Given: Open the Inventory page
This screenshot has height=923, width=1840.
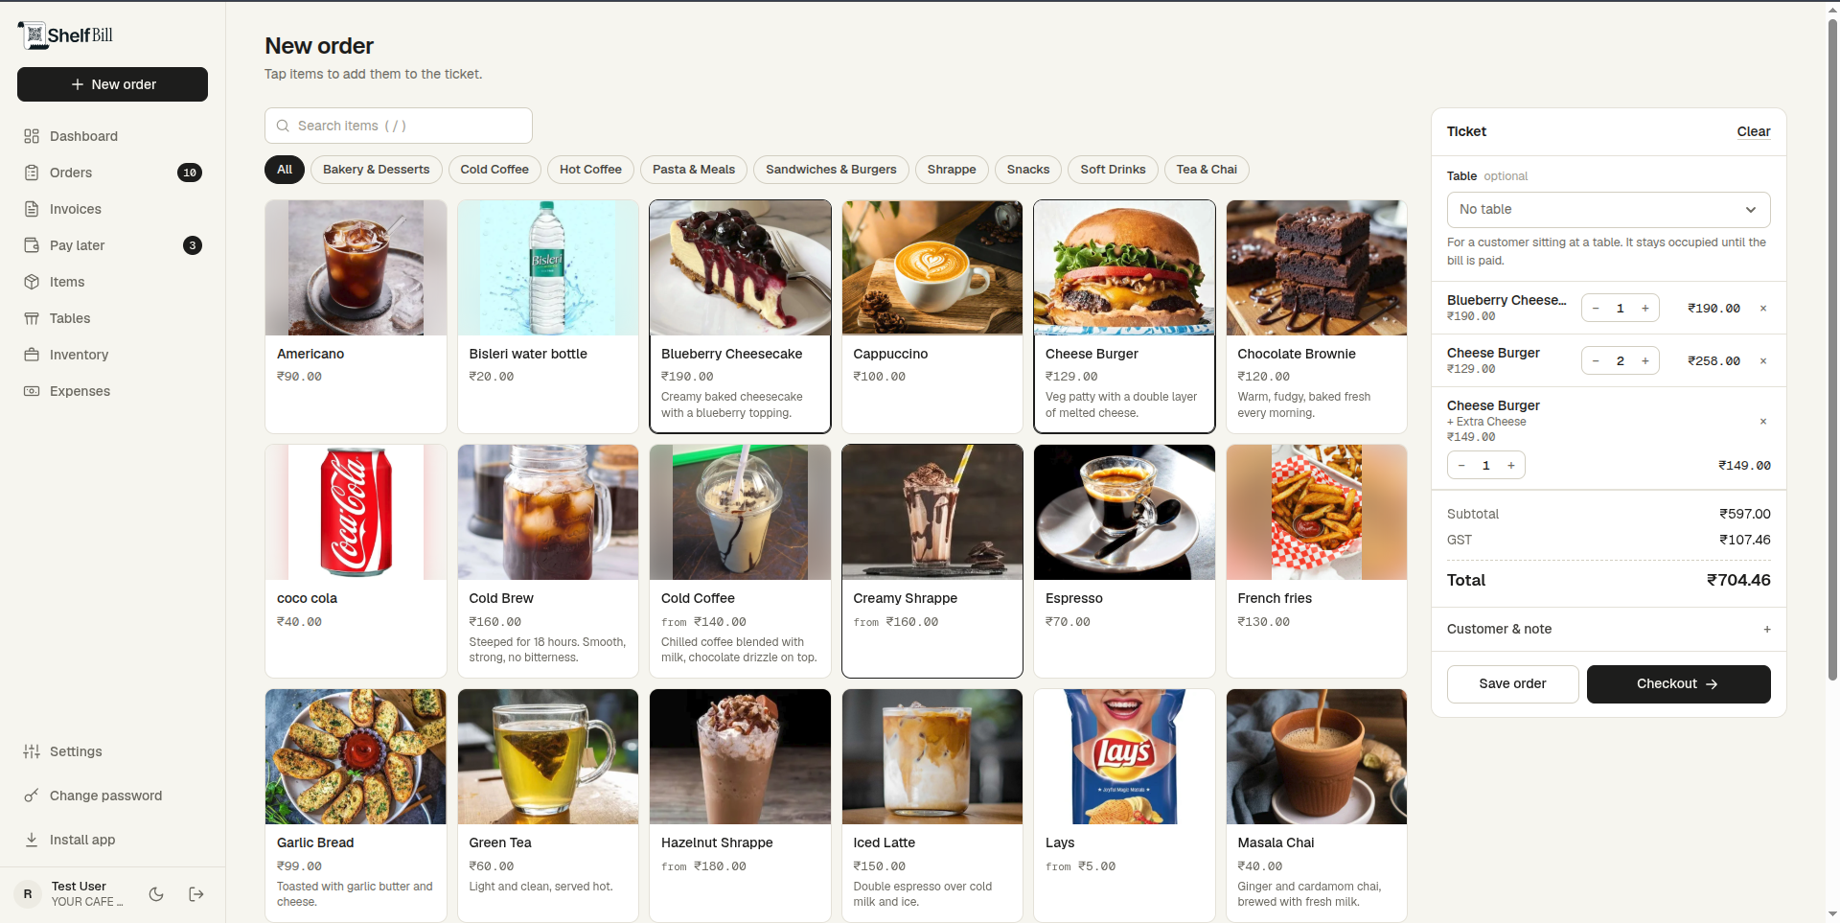Looking at the screenshot, I should coord(112,355).
